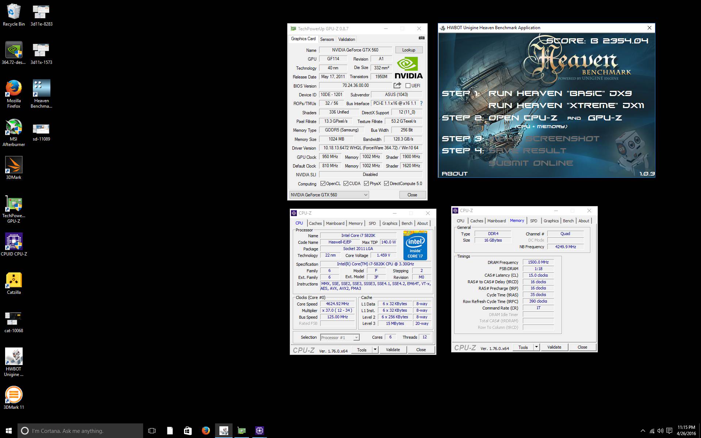Click the Lookup button in GPU-Z
701x438 pixels.
pos(409,50)
